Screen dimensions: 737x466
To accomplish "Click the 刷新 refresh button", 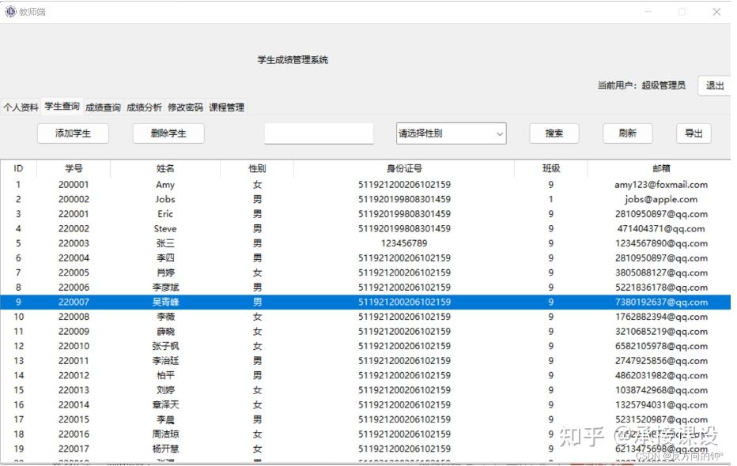I will [627, 133].
